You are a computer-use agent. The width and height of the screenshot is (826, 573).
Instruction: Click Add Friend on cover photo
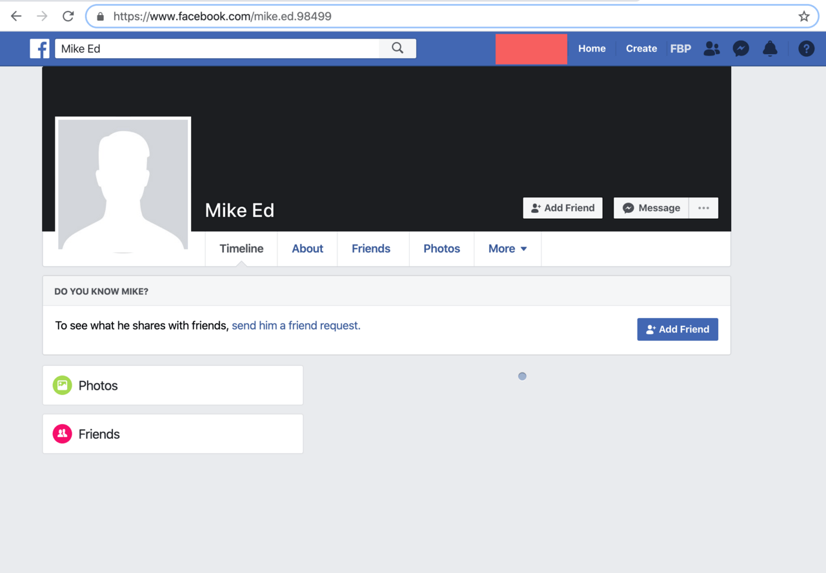tap(563, 208)
